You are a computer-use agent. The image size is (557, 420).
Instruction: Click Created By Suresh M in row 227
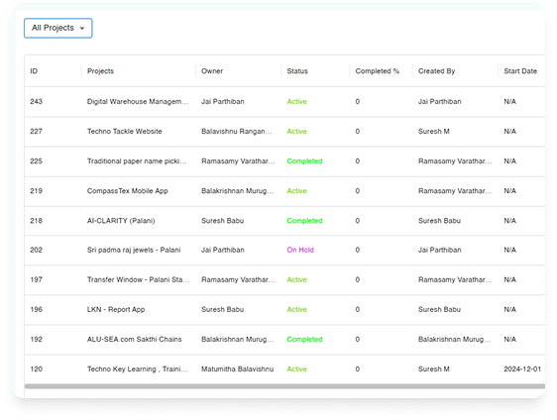[x=434, y=132]
